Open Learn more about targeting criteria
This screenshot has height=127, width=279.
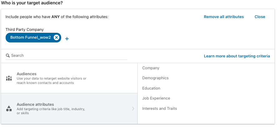point(237,56)
